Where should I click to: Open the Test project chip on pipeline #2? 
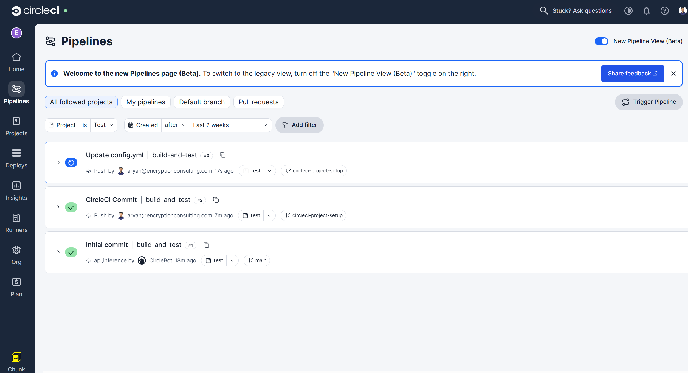(x=251, y=215)
